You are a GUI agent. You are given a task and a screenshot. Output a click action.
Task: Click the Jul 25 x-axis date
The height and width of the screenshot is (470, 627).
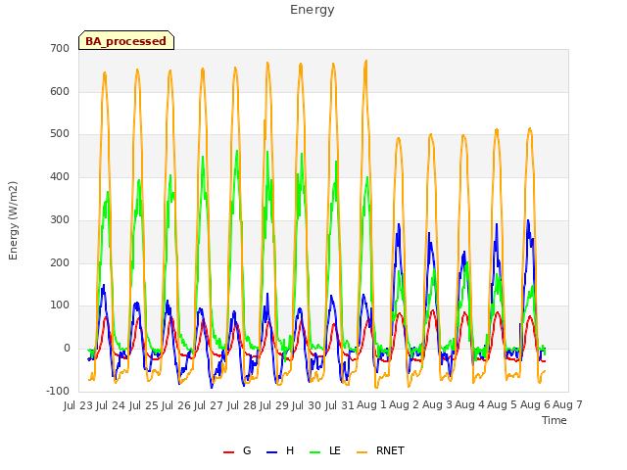pos(144,405)
